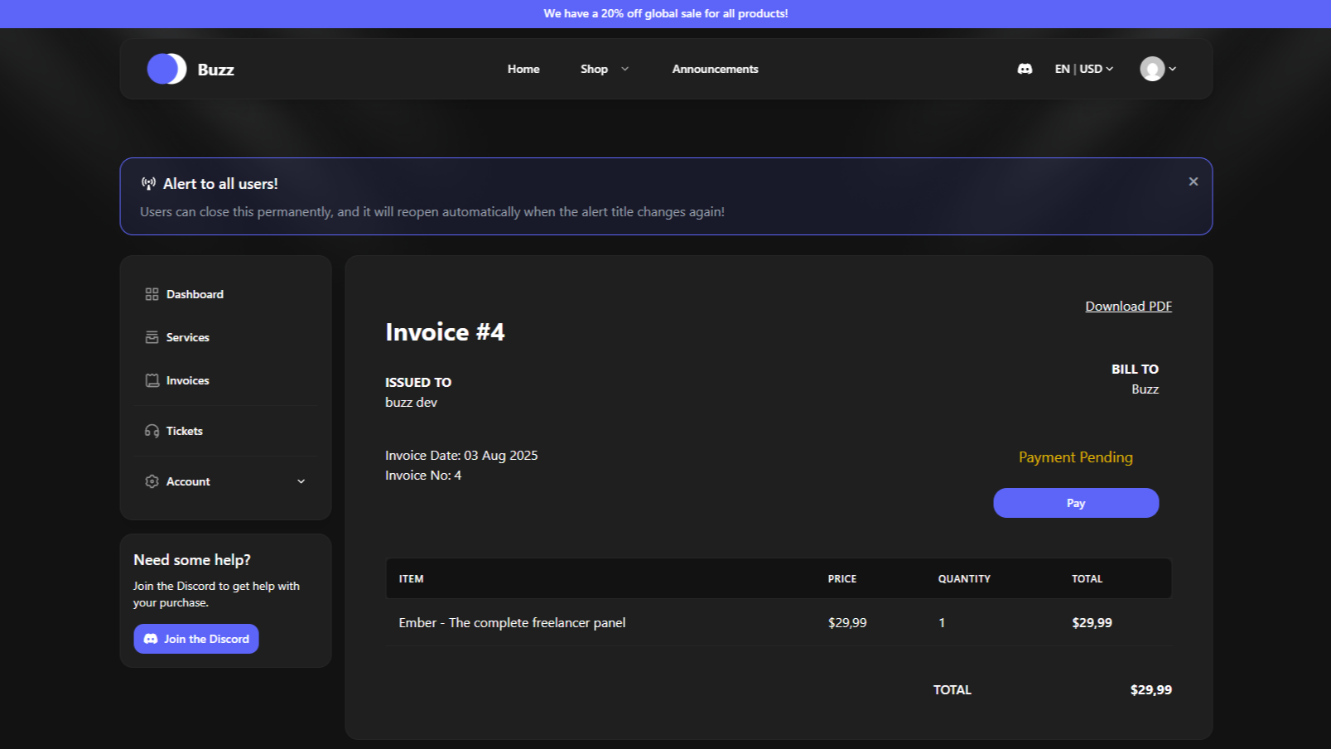This screenshot has height=749, width=1331.
Task: Click the Dashboard grid icon
Action: coord(152,294)
